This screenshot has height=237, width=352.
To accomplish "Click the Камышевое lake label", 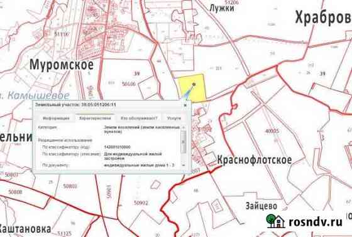I will [38, 96].
